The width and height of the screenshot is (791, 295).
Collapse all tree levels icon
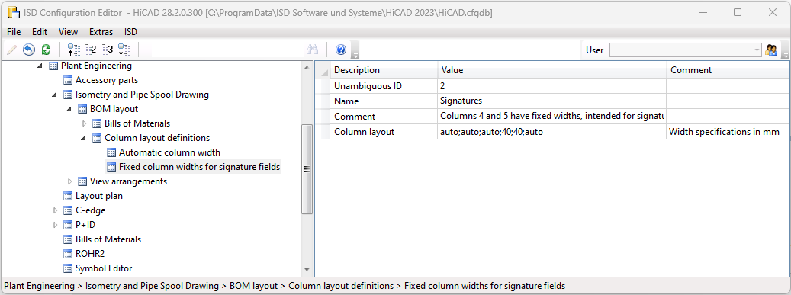pos(74,50)
